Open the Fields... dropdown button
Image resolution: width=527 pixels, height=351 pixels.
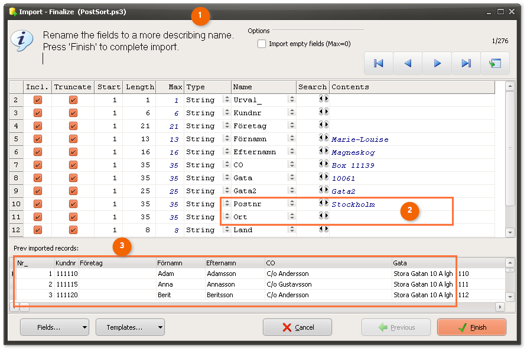tap(54, 327)
